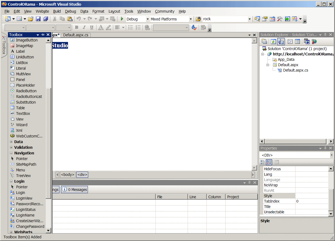Open the Website menu
Image resolution: width=335 pixels, height=241 pixels.
(42, 11)
